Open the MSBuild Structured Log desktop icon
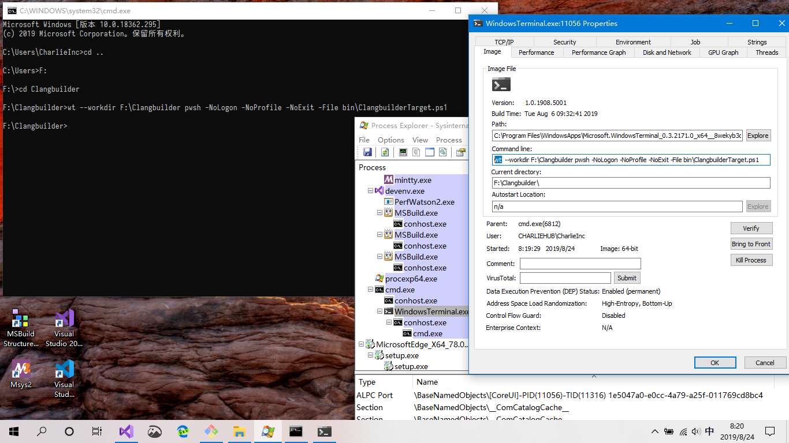Screen dimensions: 789x443 tap(20, 328)
